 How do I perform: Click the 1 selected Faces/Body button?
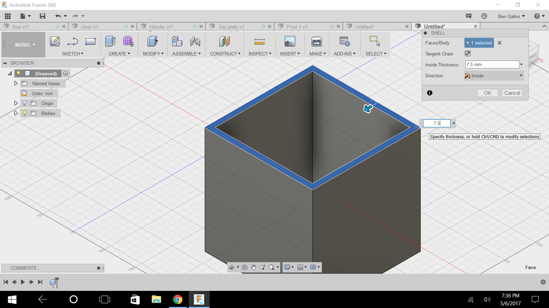pyautogui.click(x=479, y=43)
